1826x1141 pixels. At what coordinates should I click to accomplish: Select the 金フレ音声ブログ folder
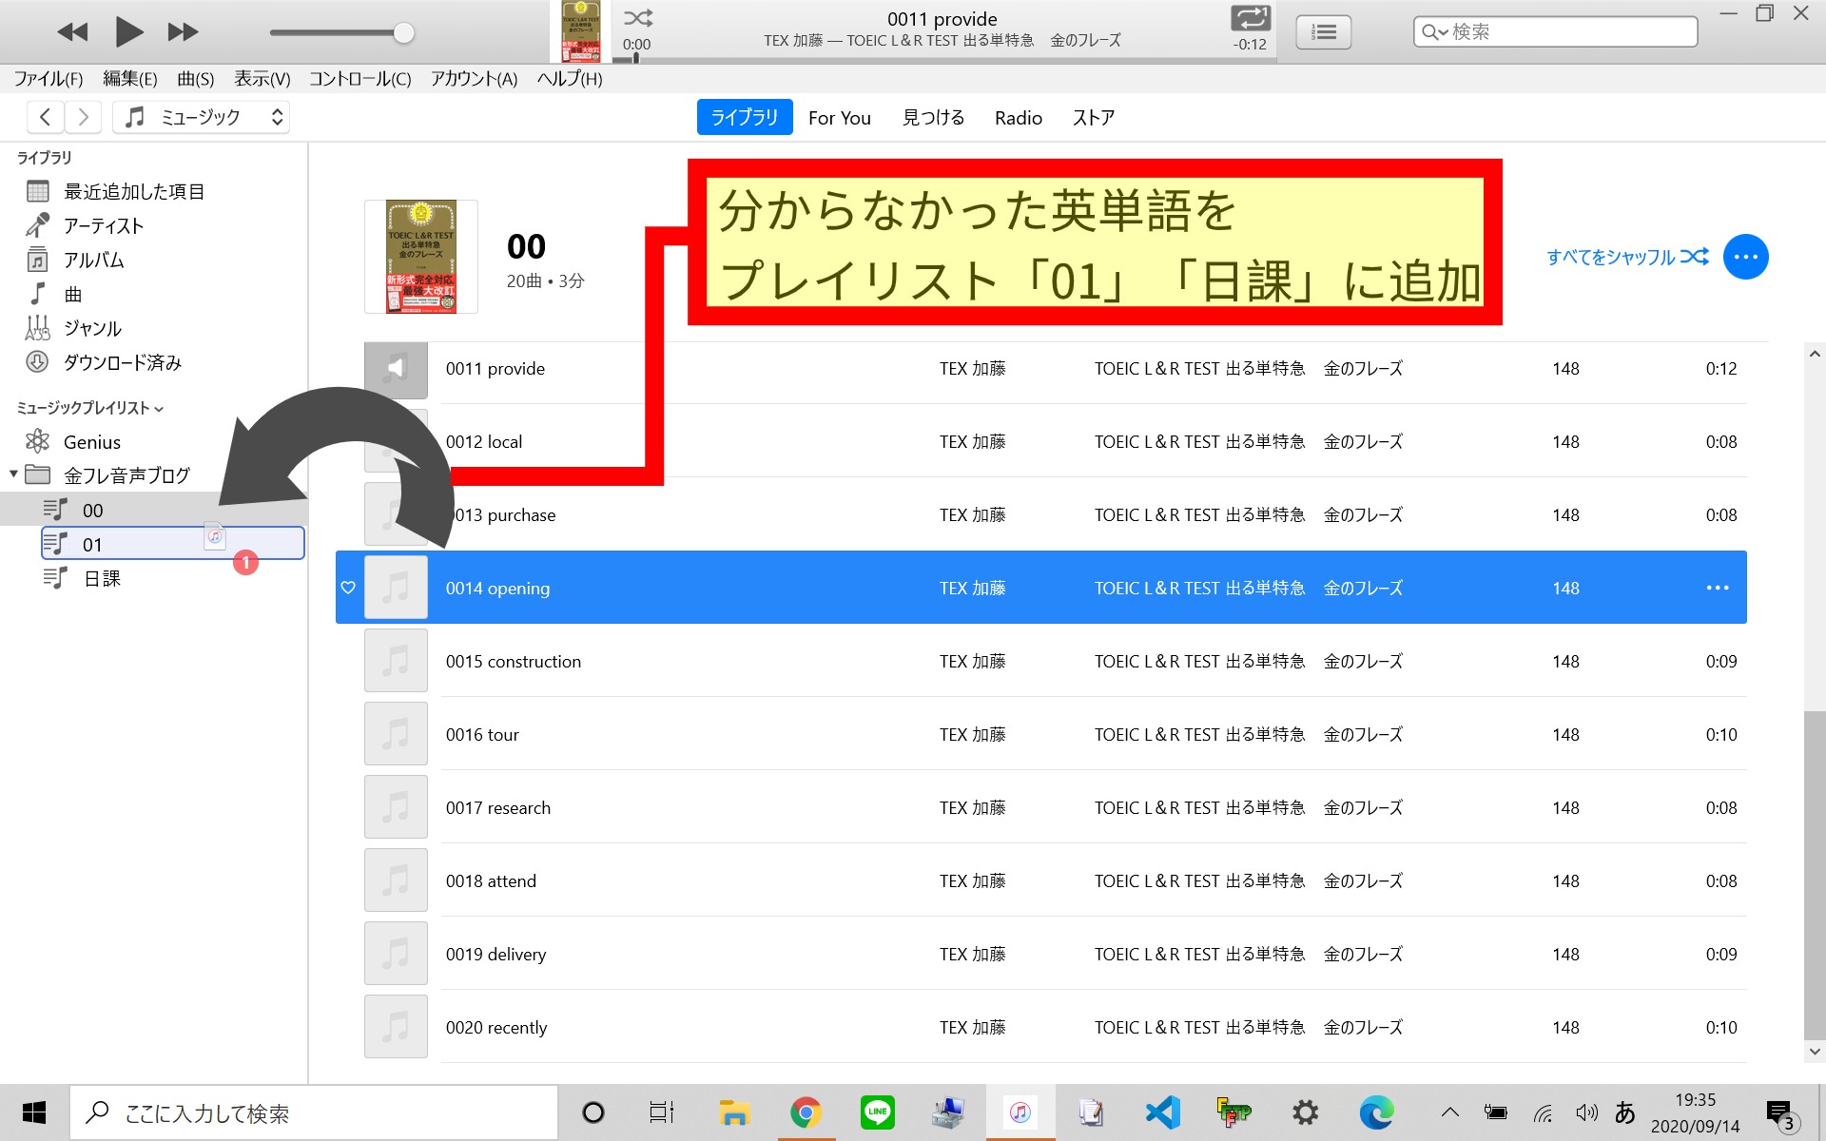[x=126, y=475]
